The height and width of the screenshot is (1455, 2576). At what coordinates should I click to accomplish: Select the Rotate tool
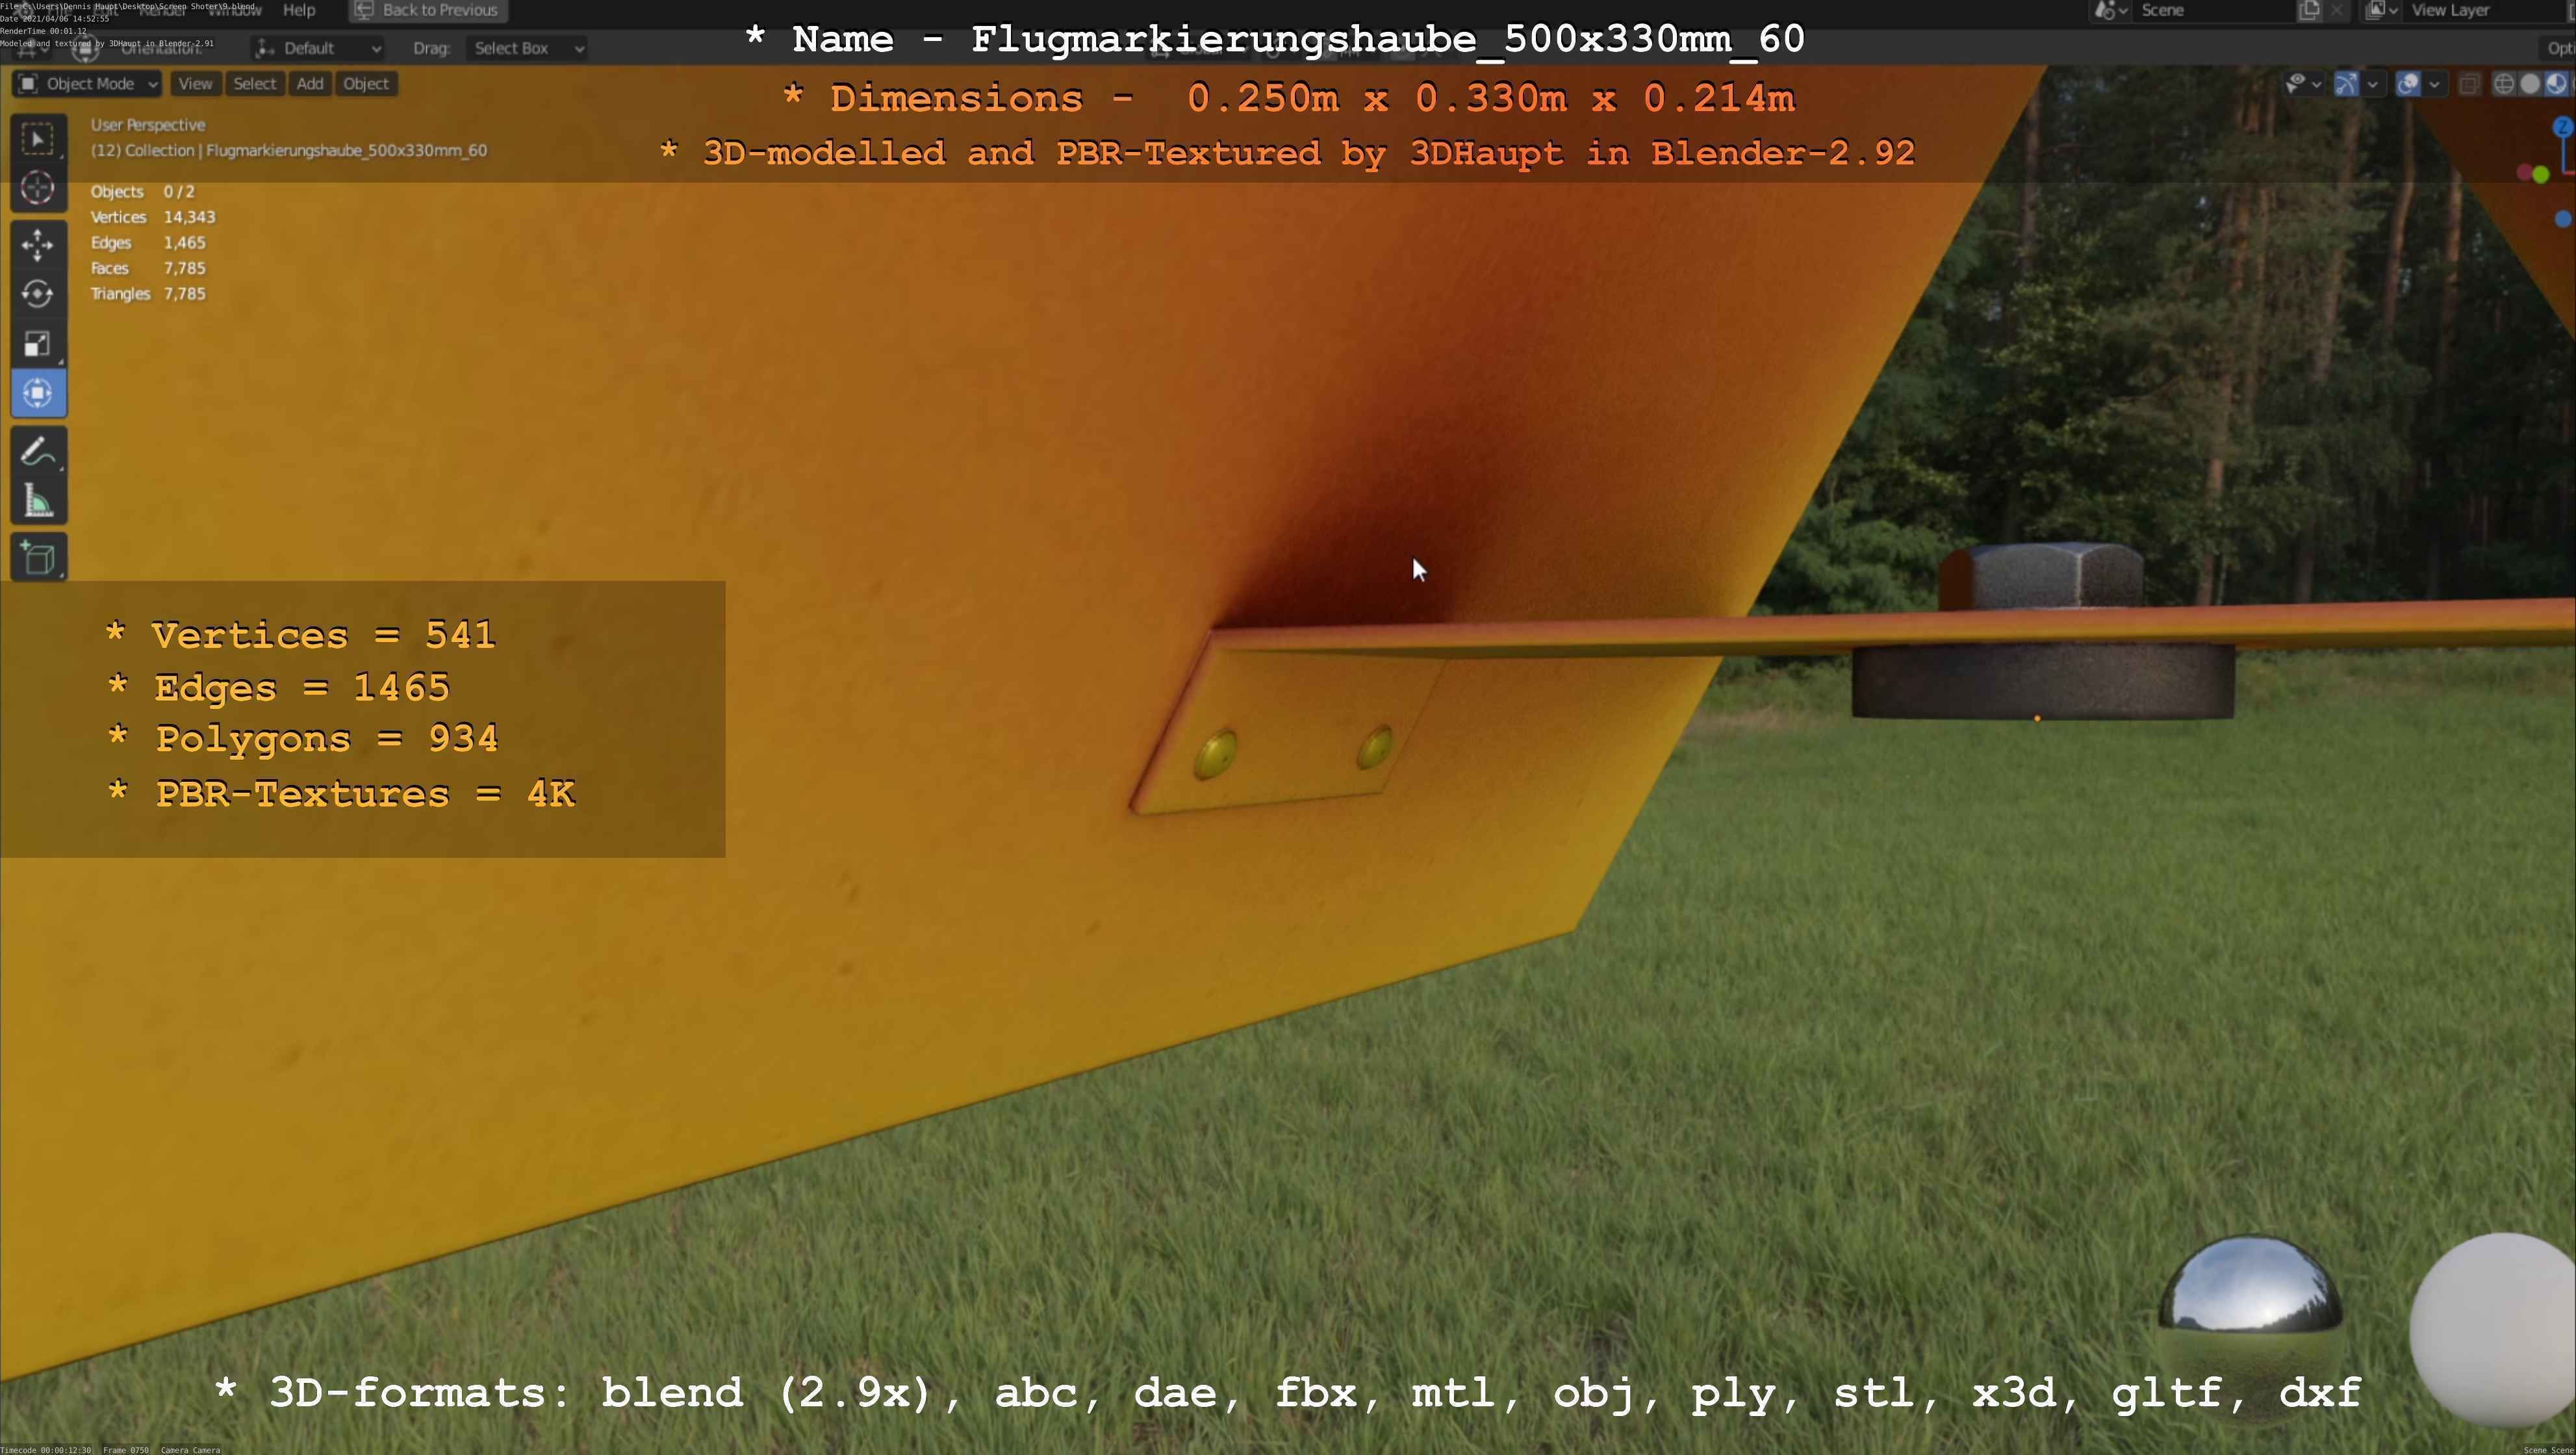tap(38, 294)
